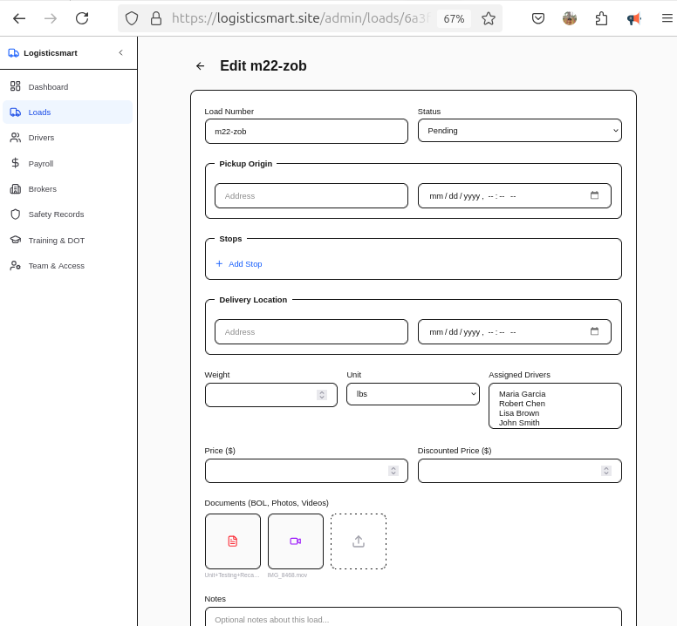Open Team & Access user icon
Viewport: 677px width, 626px height.
tap(15, 266)
